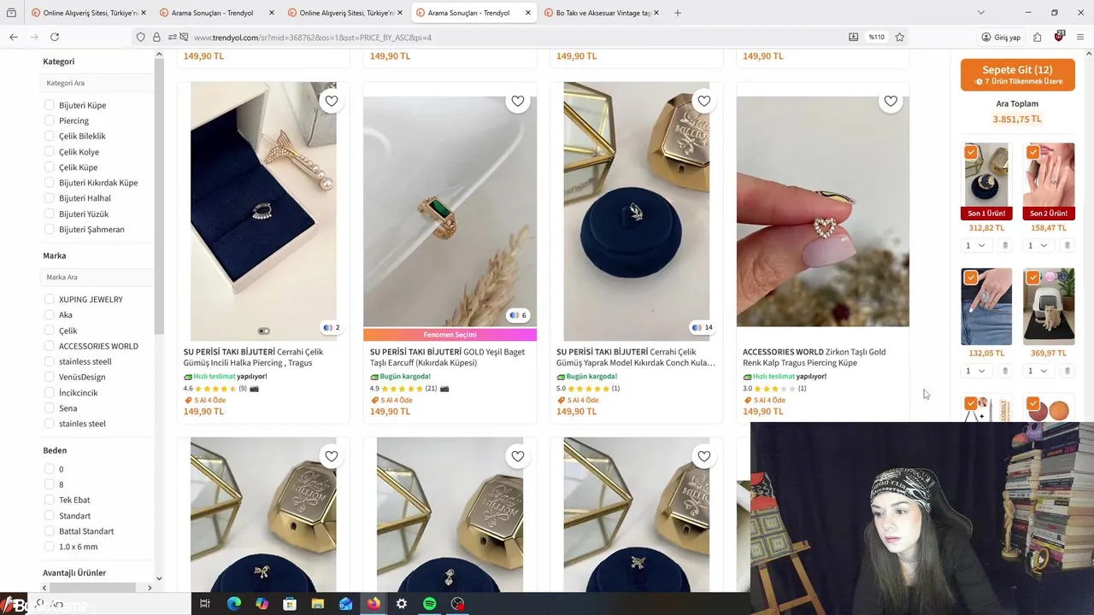Open Spotify from the taskbar
This screenshot has width=1094, height=615.
tap(430, 604)
